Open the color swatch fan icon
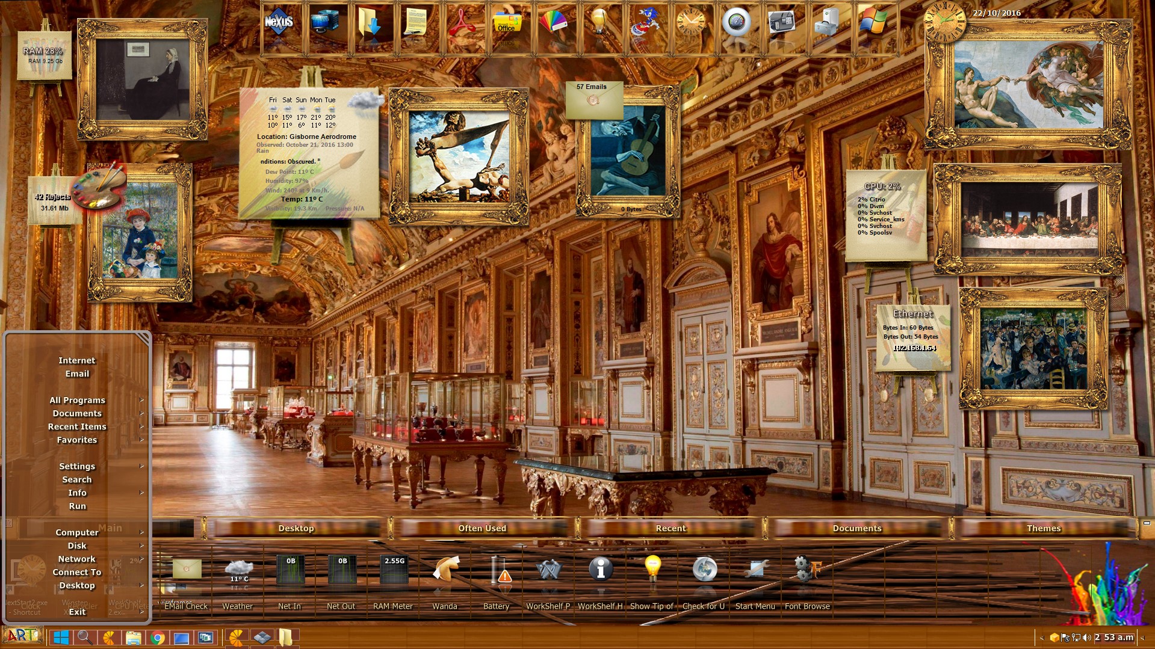This screenshot has width=1155, height=649. pyautogui.click(x=553, y=24)
